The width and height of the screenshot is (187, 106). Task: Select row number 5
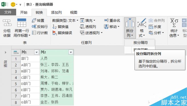[16, 84]
